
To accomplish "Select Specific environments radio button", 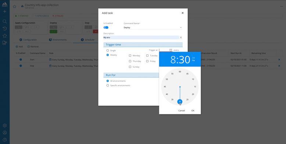I will click(108, 85).
